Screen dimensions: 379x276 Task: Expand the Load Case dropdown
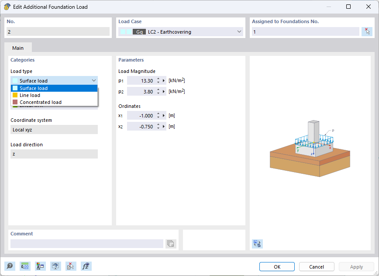pos(239,31)
